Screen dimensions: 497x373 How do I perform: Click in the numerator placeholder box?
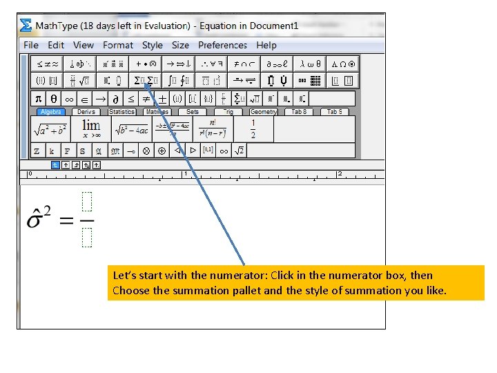[x=87, y=202]
